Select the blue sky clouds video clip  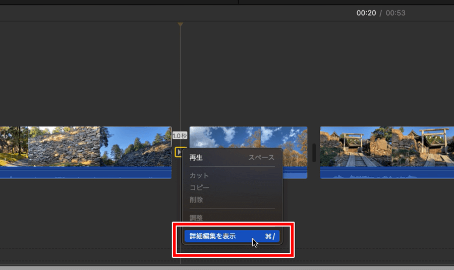pyautogui.click(x=248, y=138)
